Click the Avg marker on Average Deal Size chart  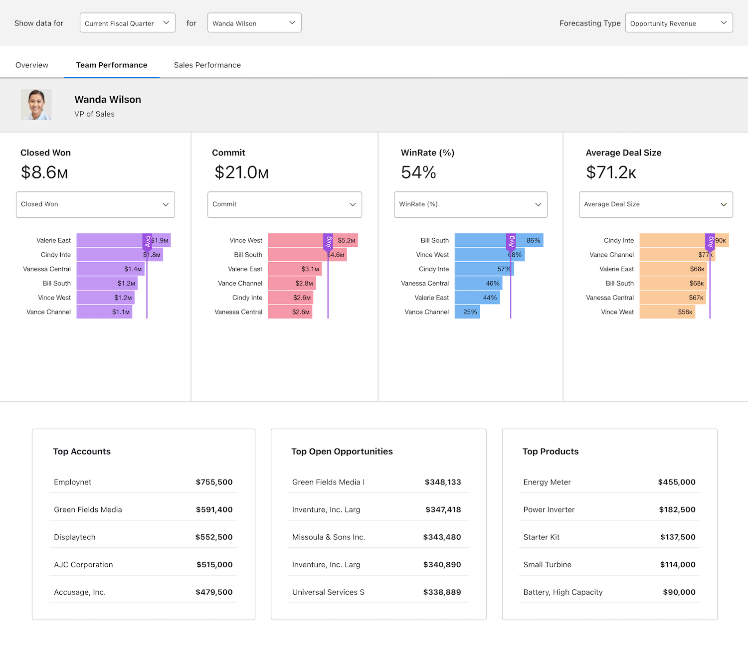click(710, 242)
